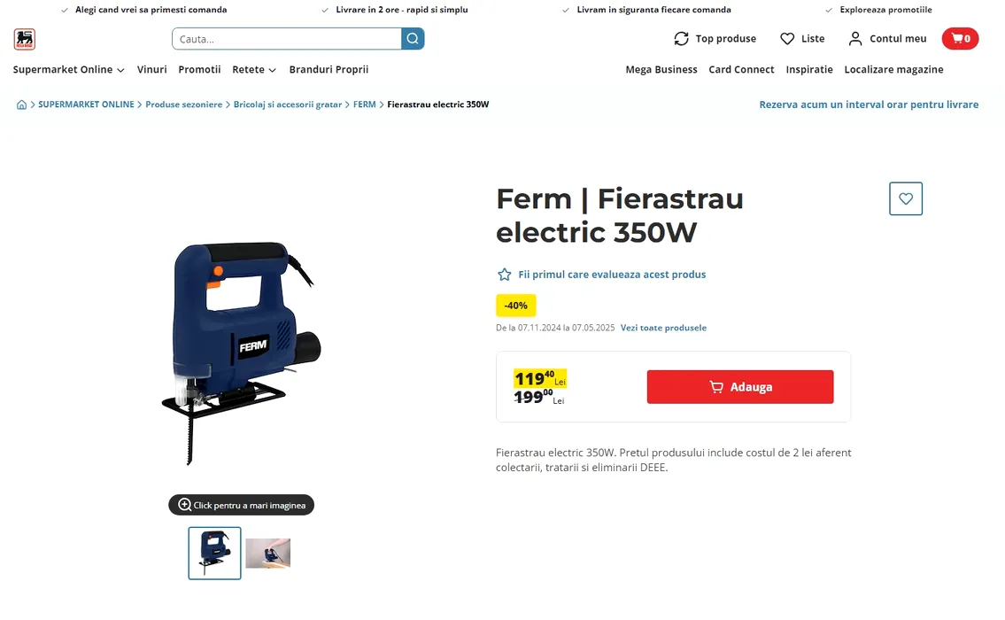Open Top produse refresh icon
The image size is (1005, 620).
(x=681, y=38)
